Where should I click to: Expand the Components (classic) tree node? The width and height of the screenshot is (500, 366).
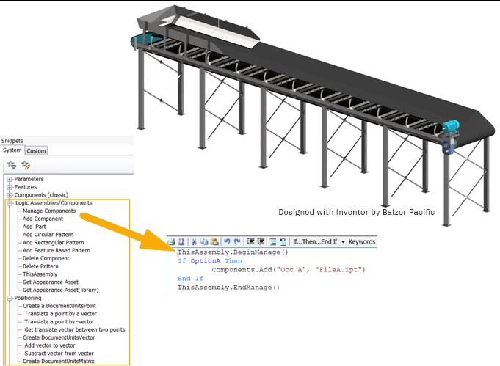point(10,195)
